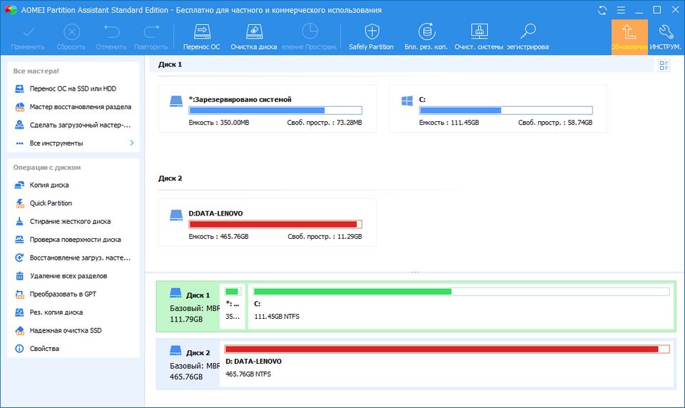Select the Зарезервировано системой partition card
The width and height of the screenshot is (685, 408).
coord(268,108)
